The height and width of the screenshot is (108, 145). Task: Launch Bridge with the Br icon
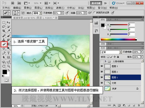pyautogui.click(x=13, y=3)
